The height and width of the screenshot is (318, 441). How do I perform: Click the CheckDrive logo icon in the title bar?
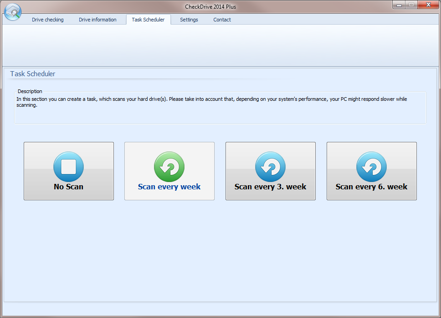point(13,12)
